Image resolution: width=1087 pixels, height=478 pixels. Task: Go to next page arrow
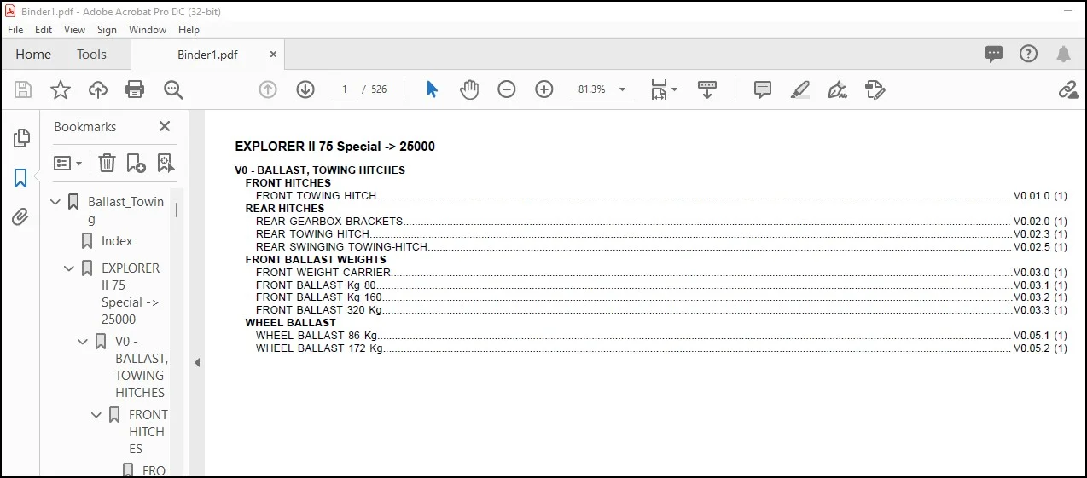click(x=305, y=89)
